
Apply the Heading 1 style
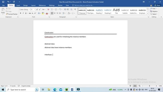pyautogui.click(x=99, y=11)
